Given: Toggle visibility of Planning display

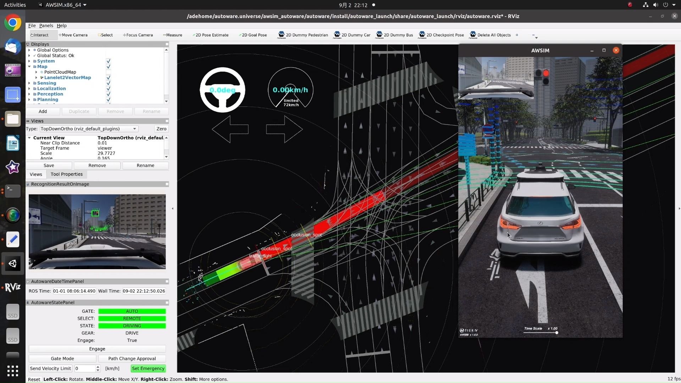Looking at the screenshot, I should [x=108, y=99].
